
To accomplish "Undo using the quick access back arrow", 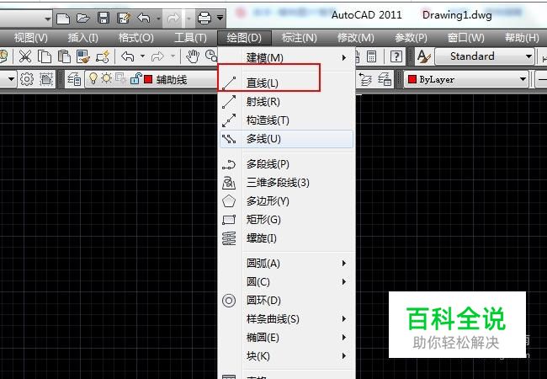I will [144, 18].
